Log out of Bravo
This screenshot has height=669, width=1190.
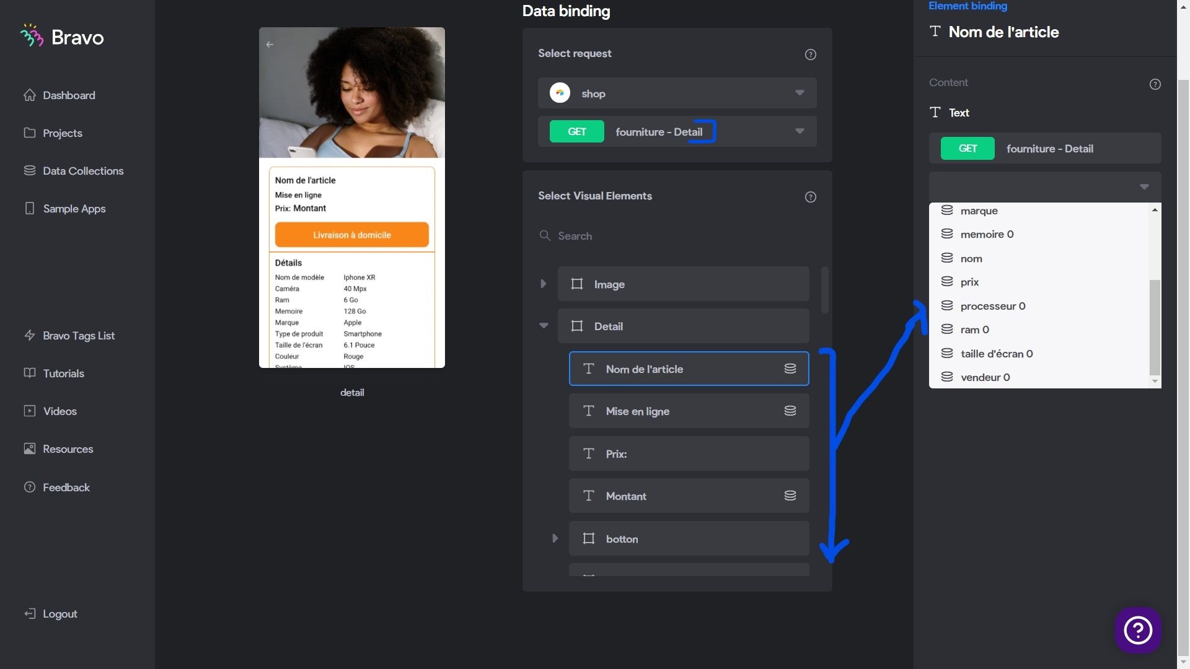51,614
